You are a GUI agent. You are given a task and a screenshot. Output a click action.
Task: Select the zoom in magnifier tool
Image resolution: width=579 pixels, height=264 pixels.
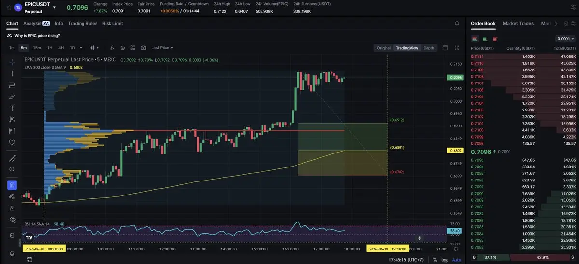coord(12,169)
